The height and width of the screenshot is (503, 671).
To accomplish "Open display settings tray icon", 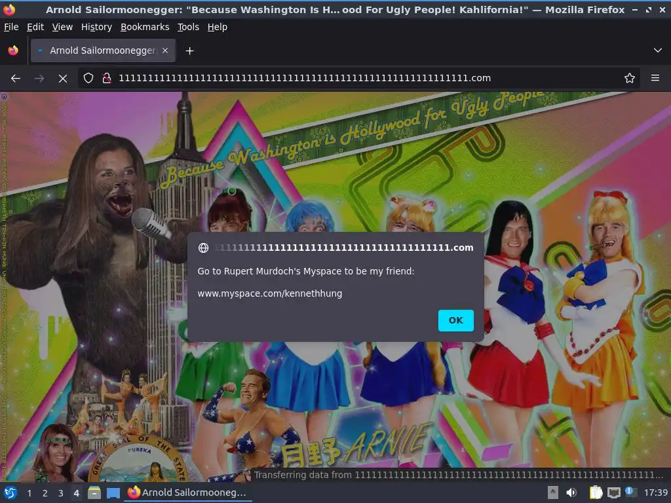I will (x=613, y=493).
